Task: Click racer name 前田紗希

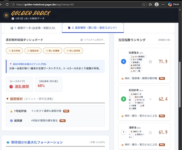Action: (134, 90)
